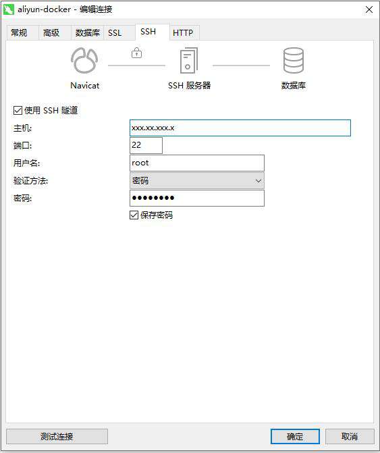Screen dimensions: 380x453
Task: Click the 数据库 label under the cylinder
Action: [294, 86]
